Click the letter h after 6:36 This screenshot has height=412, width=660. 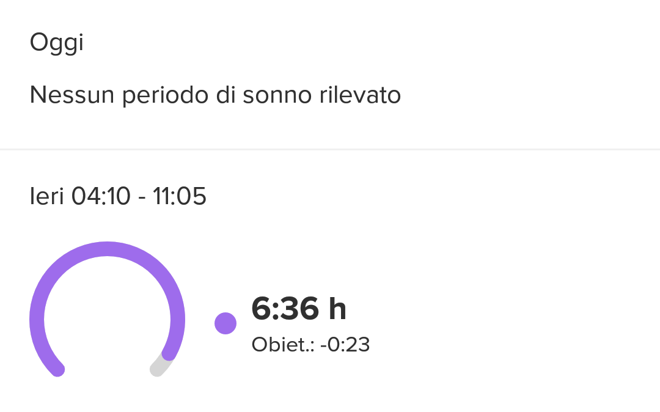point(337,309)
